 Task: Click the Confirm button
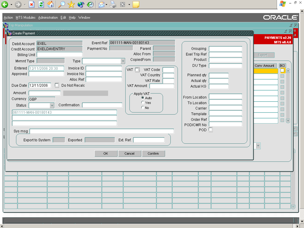(153, 153)
